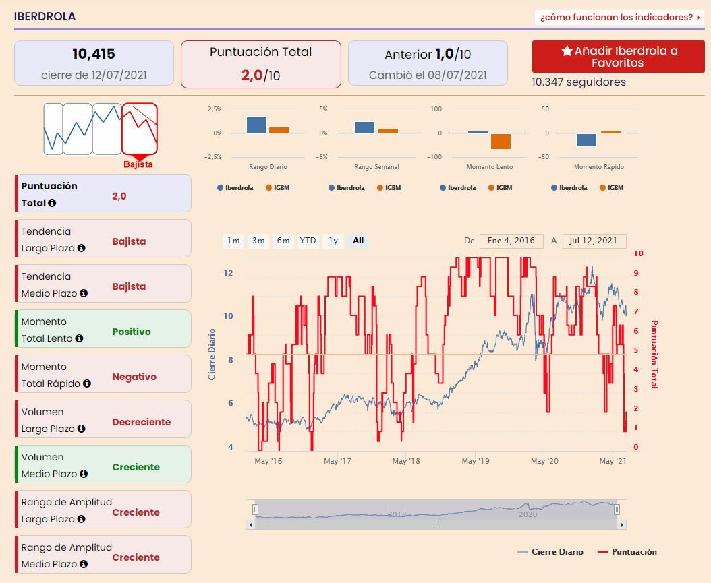Toggle Cierre Diario series legend
Viewport: 711px width, 583px height.
550,552
